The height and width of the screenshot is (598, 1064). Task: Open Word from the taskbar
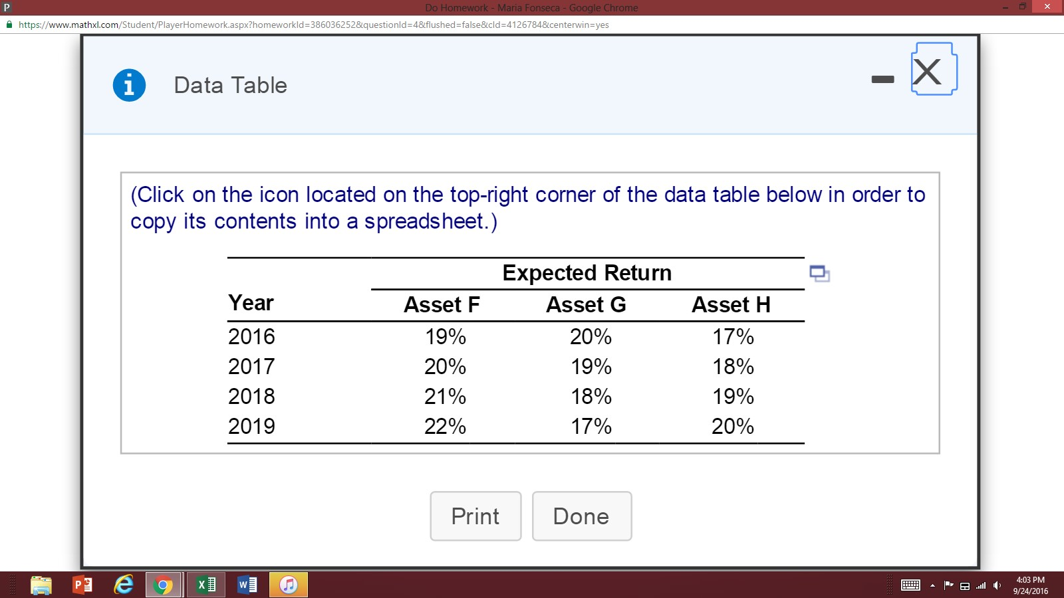[x=247, y=585]
